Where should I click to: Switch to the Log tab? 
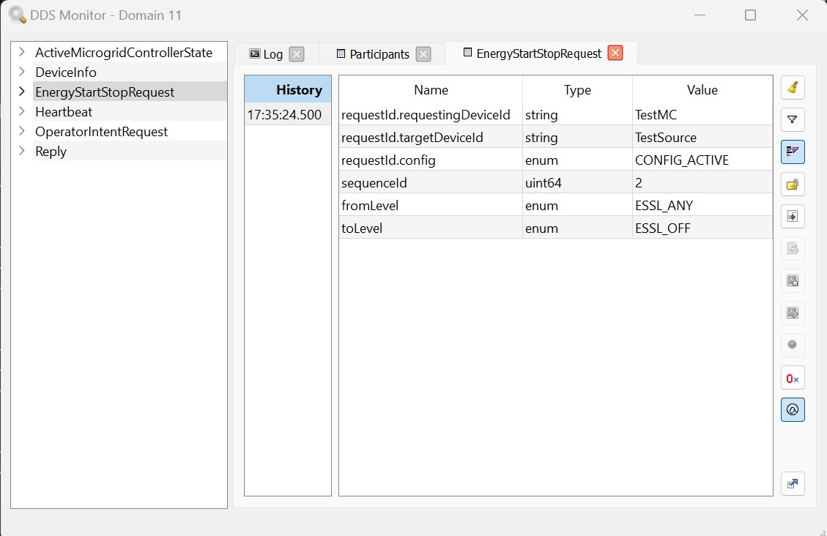point(267,54)
